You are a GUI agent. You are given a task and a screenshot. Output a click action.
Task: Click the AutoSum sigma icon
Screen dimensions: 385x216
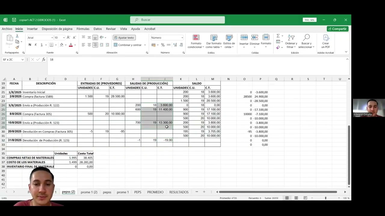[278, 36]
